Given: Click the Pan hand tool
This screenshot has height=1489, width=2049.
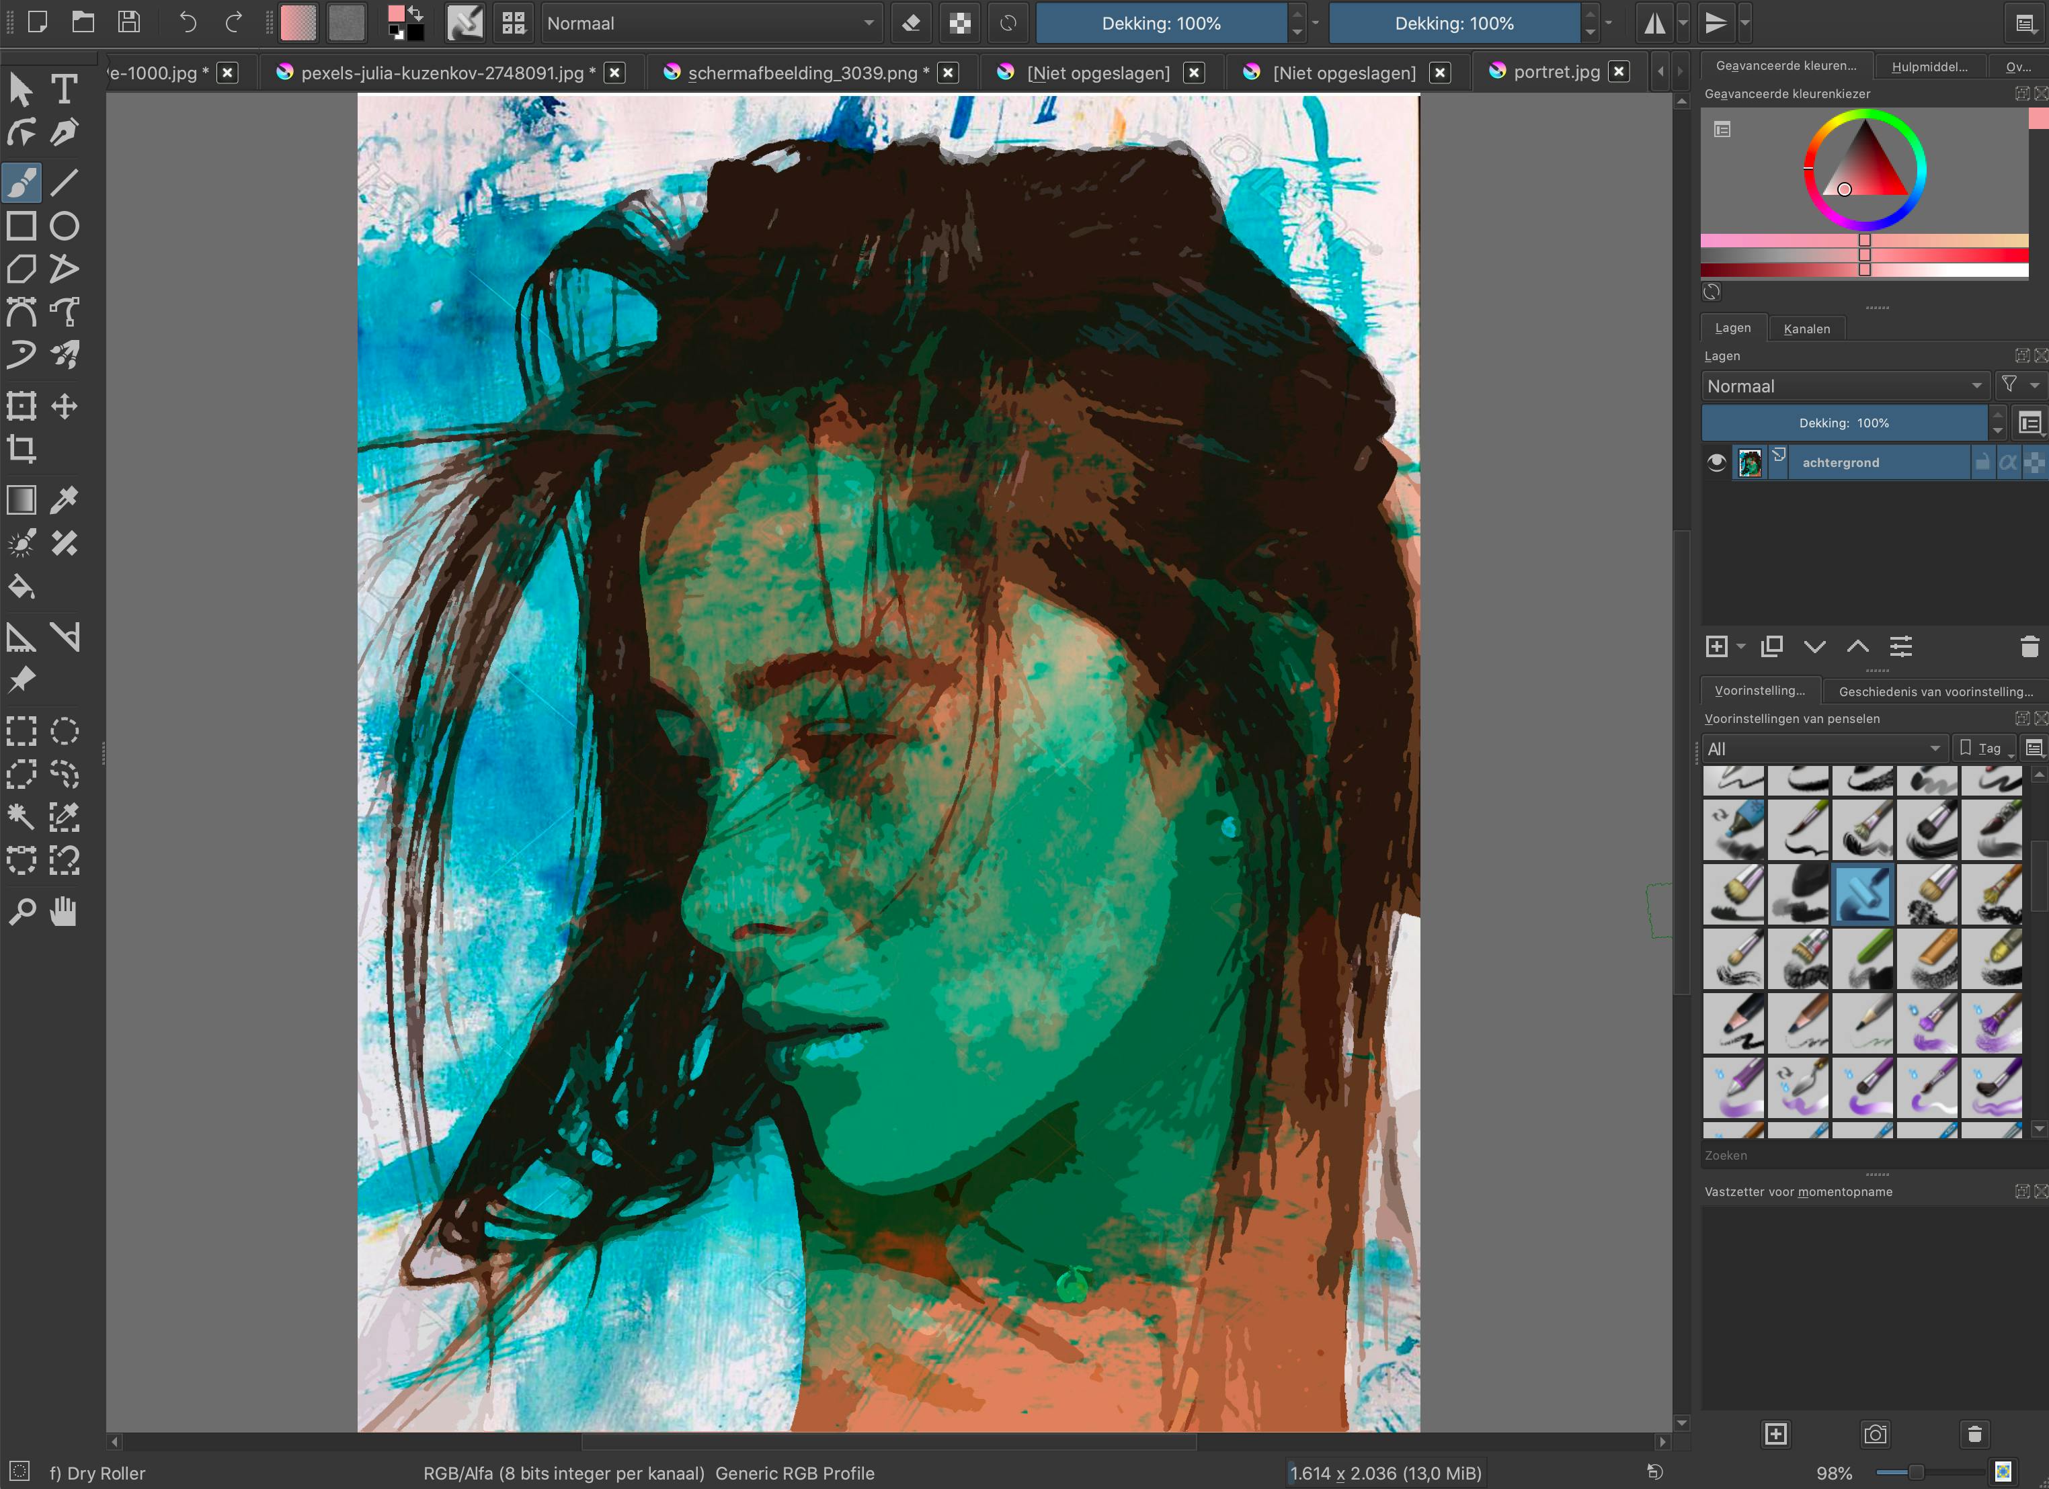Looking at the screenshot, I should pos(64,912).
